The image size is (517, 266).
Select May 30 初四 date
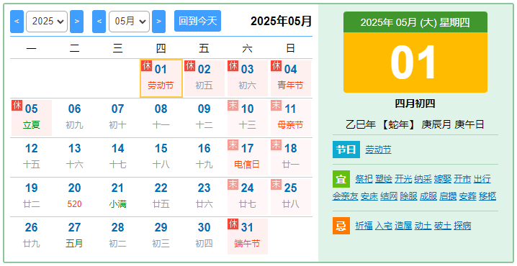(x=204, y=237)
